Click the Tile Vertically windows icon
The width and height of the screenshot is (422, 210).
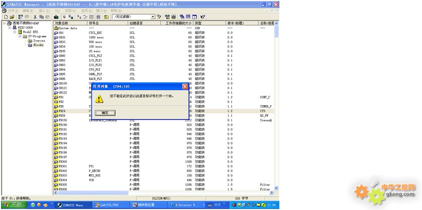click(x=194, y=17)
